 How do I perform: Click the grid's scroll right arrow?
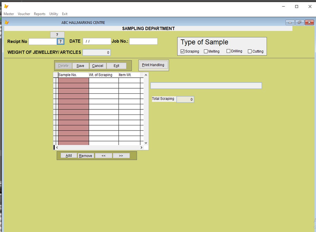pos(141,147)
